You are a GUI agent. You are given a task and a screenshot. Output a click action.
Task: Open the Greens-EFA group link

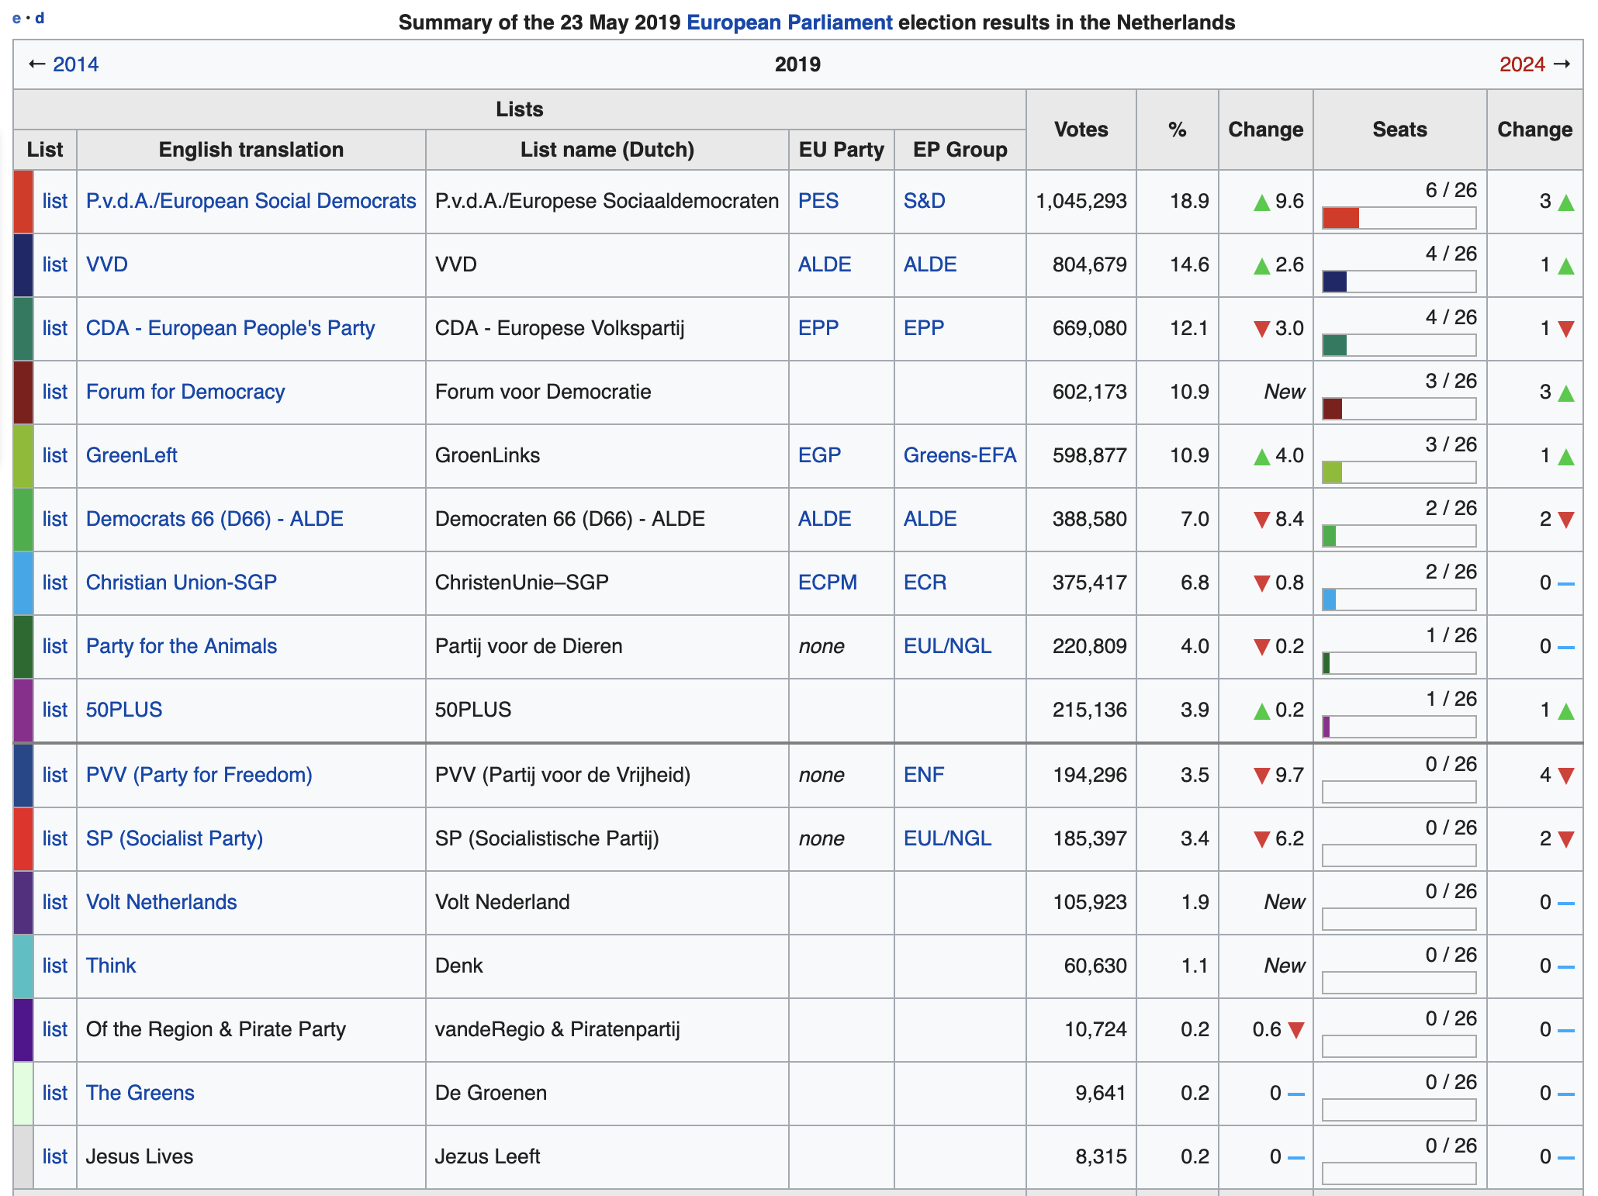(x=959, y=455)
